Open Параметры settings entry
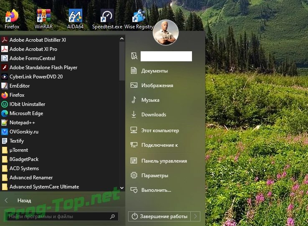Image resolution: width=308 pixels, height=226 pixels. point(154,176)
